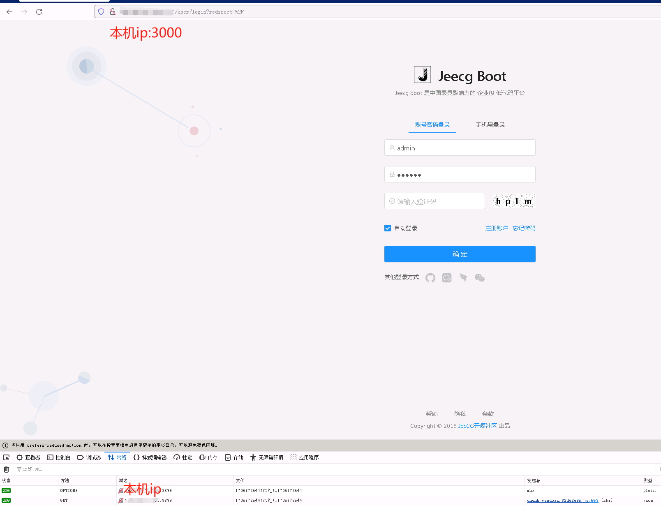Go forward with the browser forward arrow

[x=24, y=12]
